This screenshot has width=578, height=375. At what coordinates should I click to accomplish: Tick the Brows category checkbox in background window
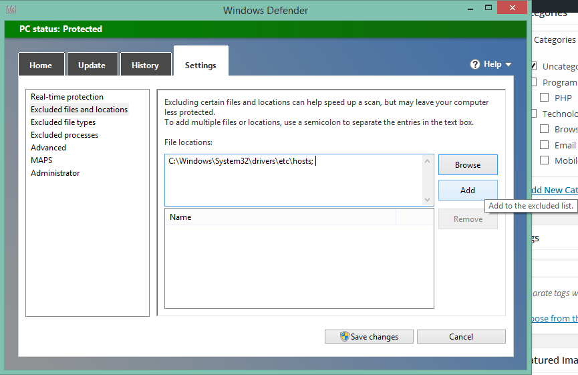[544, 129]
